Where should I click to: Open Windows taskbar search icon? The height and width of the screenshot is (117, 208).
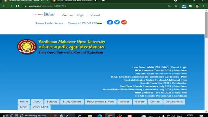click(80, 116)
